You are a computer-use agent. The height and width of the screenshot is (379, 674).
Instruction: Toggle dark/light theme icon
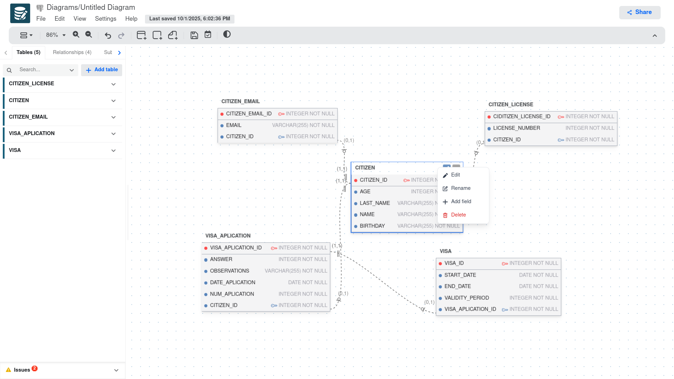click(x=227, y=34)
